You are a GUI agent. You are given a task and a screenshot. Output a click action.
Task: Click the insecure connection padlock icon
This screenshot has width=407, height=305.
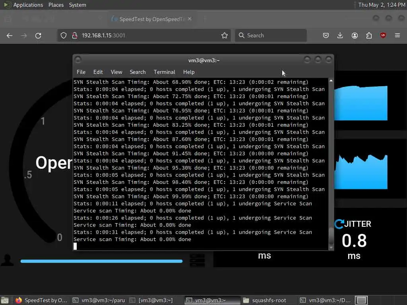point(75,35)
